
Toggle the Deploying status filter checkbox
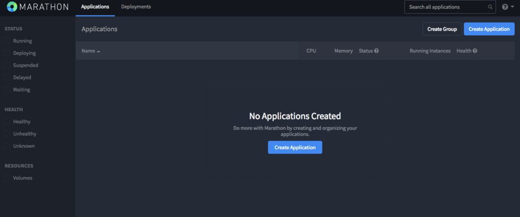[7, 53]
